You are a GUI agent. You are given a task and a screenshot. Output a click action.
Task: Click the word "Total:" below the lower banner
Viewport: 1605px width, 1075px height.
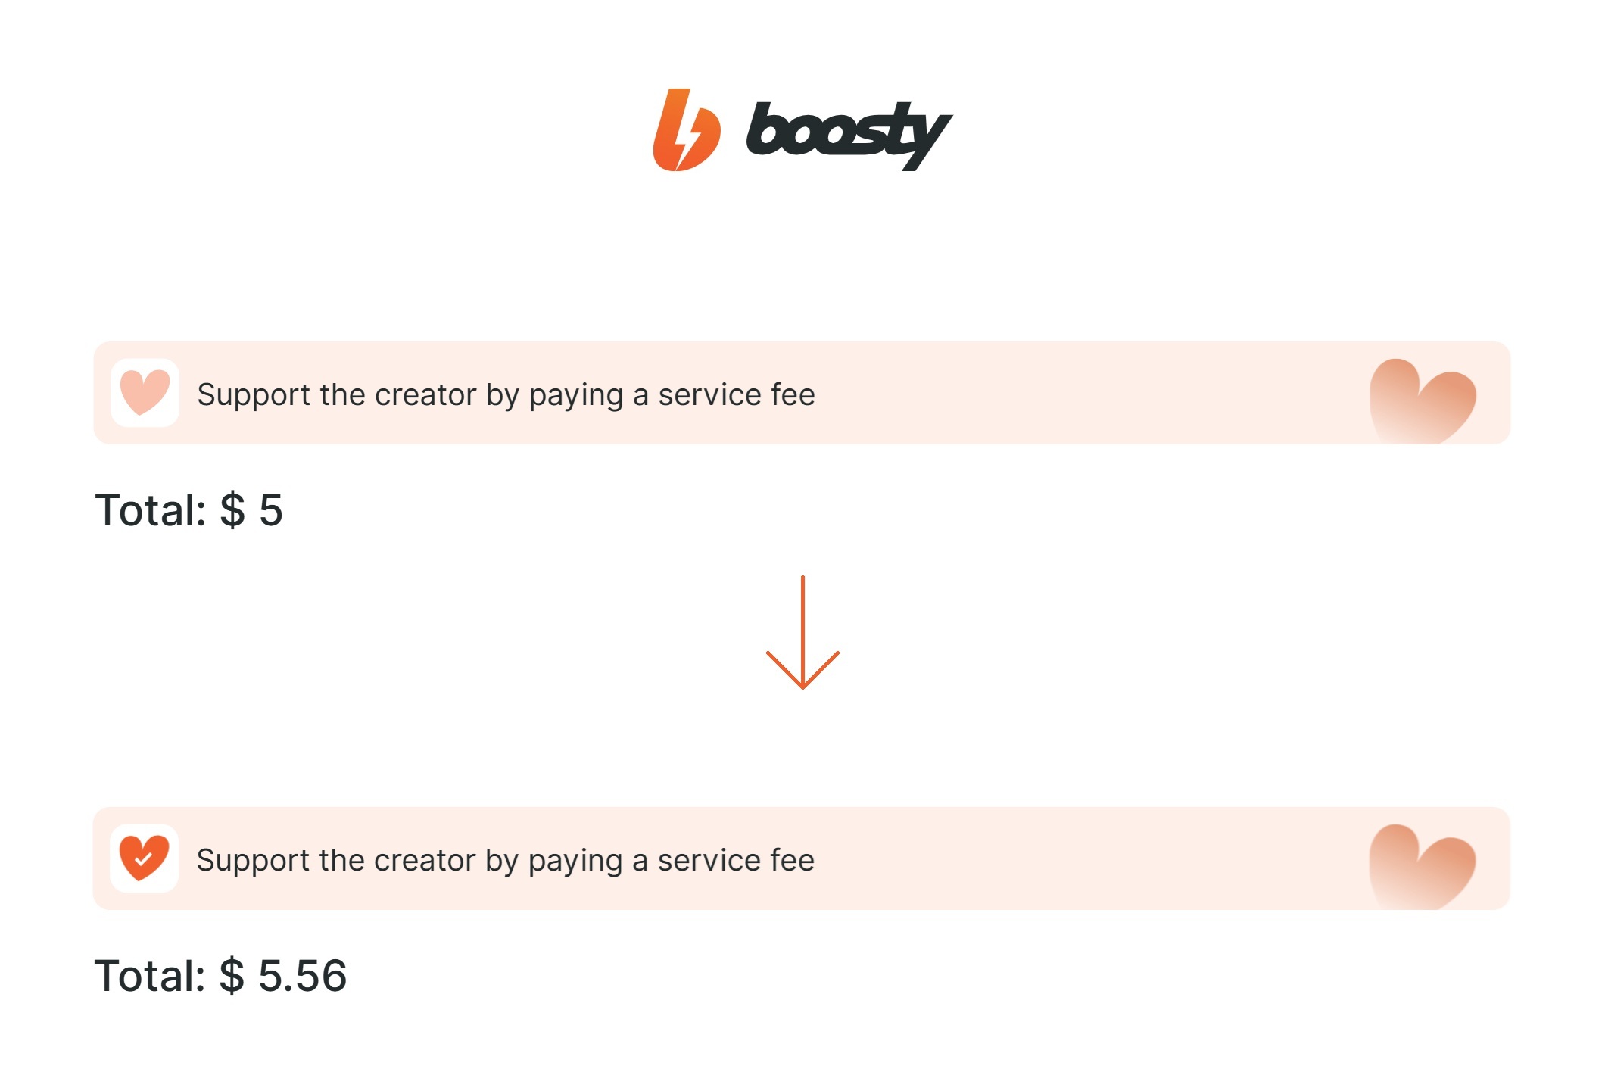(150, 976)
